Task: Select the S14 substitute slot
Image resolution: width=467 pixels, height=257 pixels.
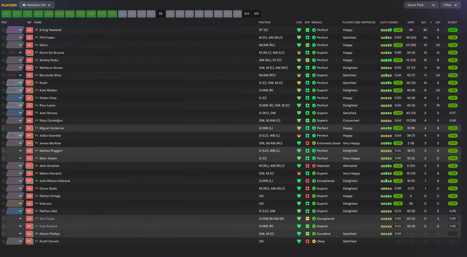Action: tap(247, 14)
